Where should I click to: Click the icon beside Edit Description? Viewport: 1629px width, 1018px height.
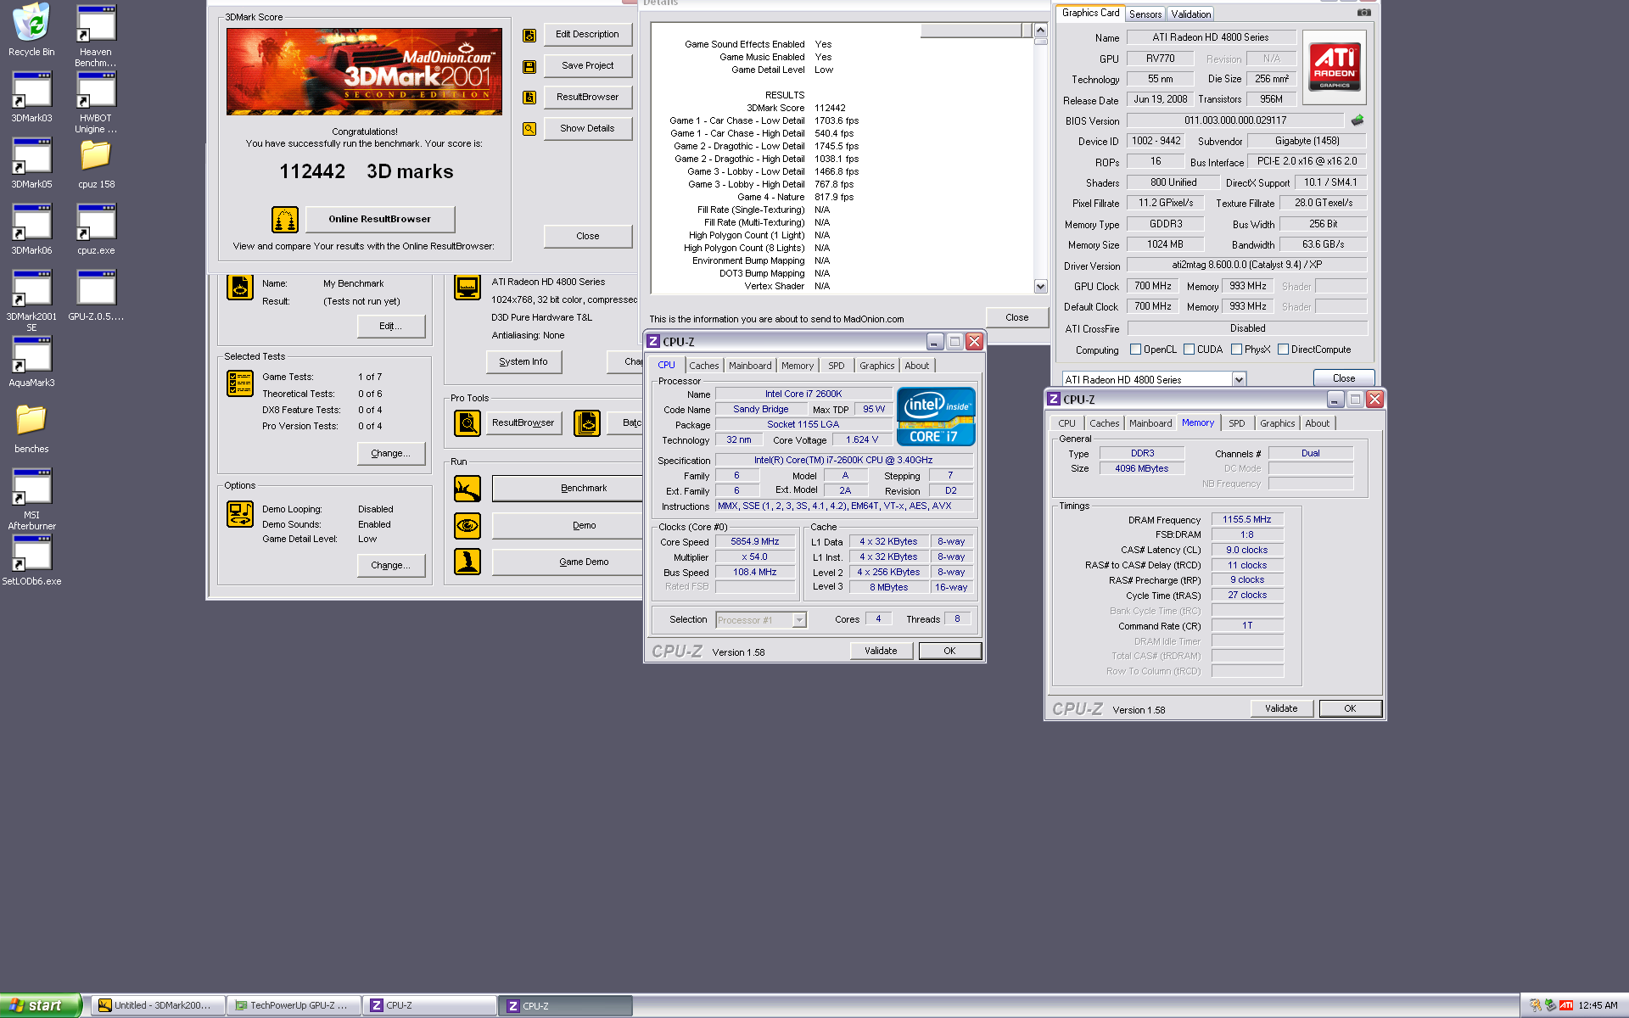(529, 35)
